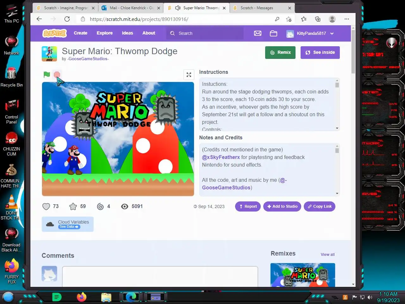
Task: Refresh the page in the browser
Action: (67, 19)
